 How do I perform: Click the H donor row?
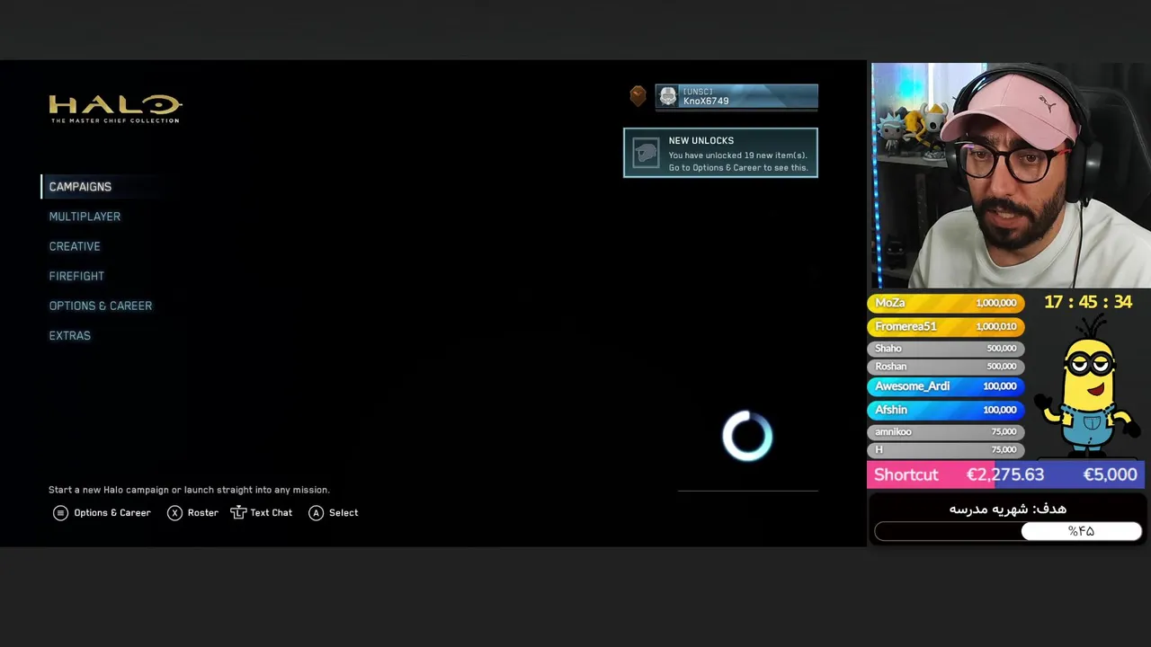pos(945,450)
